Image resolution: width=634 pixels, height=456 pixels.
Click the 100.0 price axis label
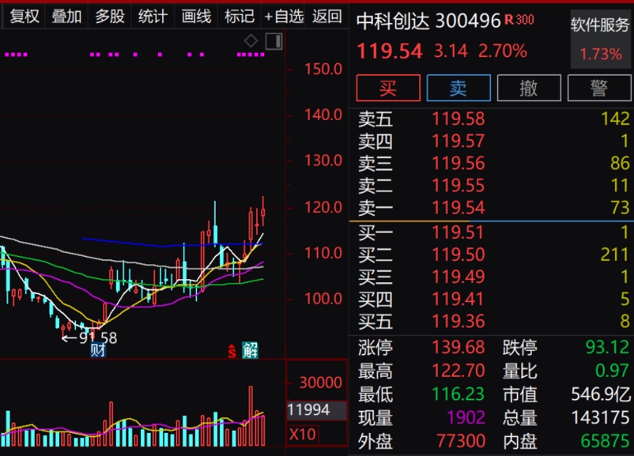[323, 299]
